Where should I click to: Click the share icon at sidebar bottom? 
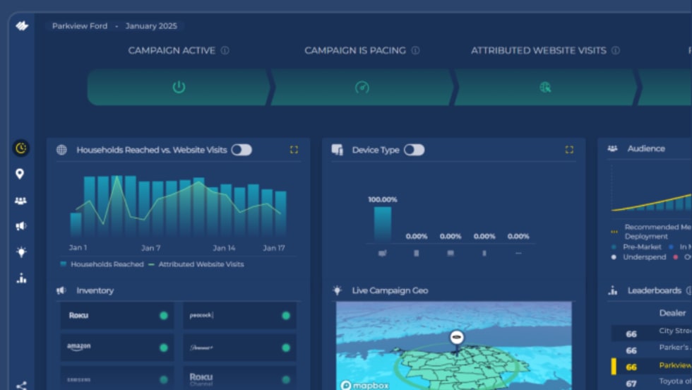[21, 386]
